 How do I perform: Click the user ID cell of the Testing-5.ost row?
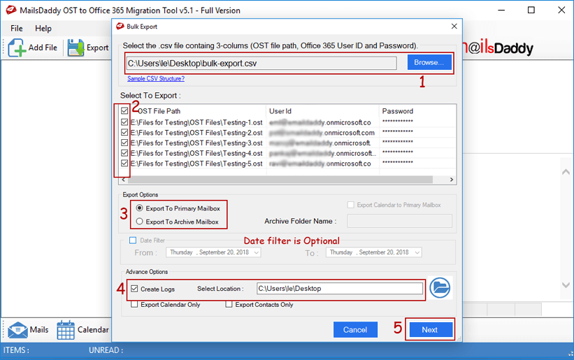[x=320, y=164]
